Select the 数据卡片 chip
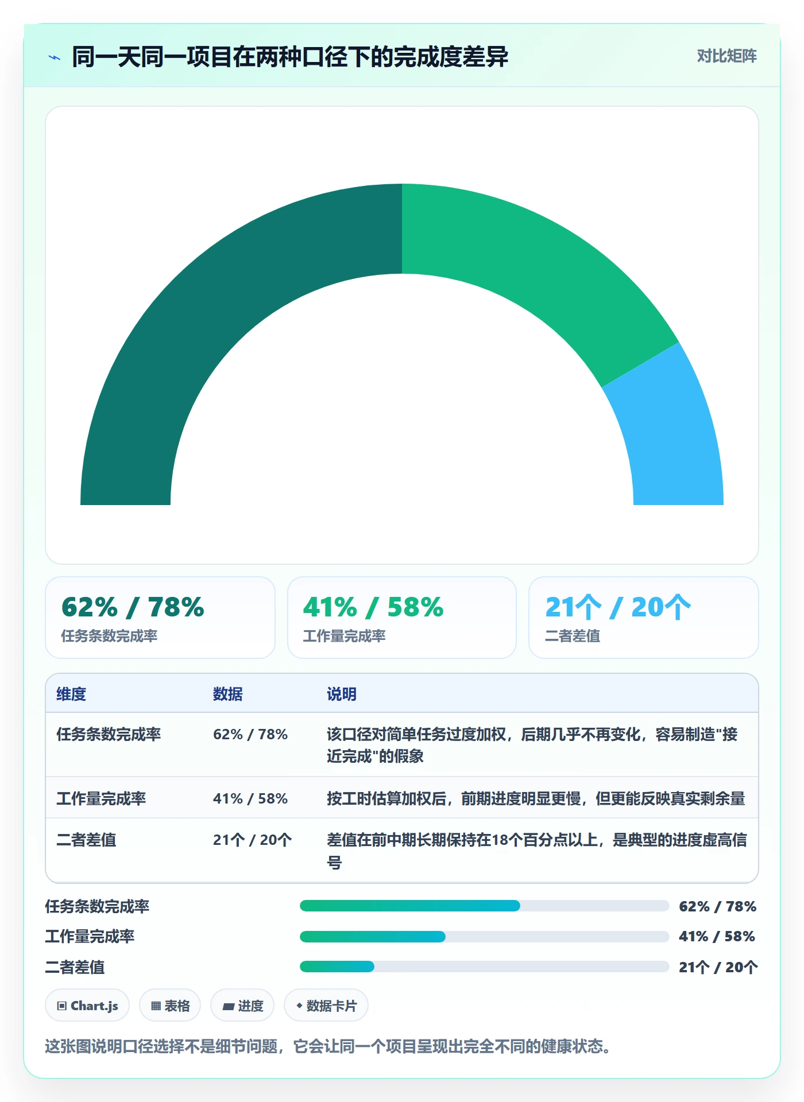Screen dimensions: 804x1102 click(326, 1006)
